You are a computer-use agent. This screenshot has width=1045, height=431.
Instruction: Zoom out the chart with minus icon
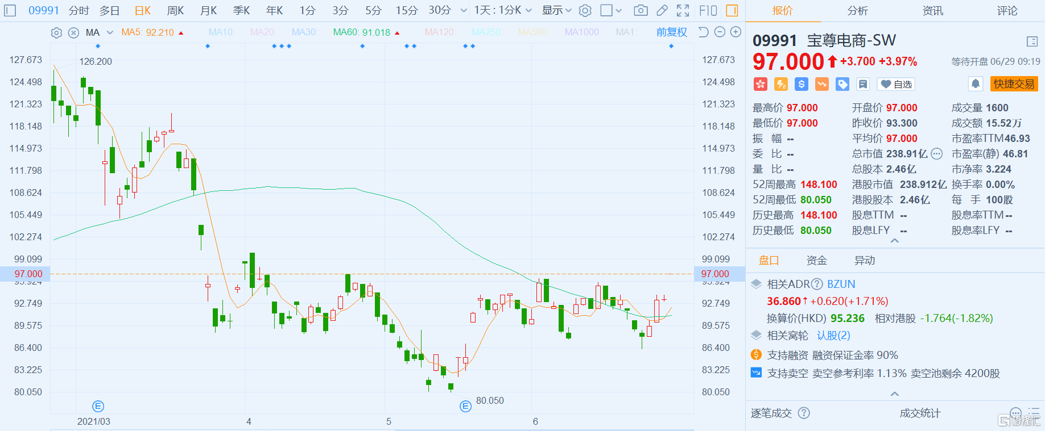720,32
